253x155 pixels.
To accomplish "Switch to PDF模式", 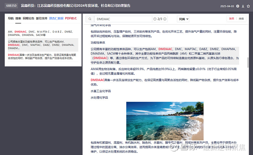I will tap(71, 18).
